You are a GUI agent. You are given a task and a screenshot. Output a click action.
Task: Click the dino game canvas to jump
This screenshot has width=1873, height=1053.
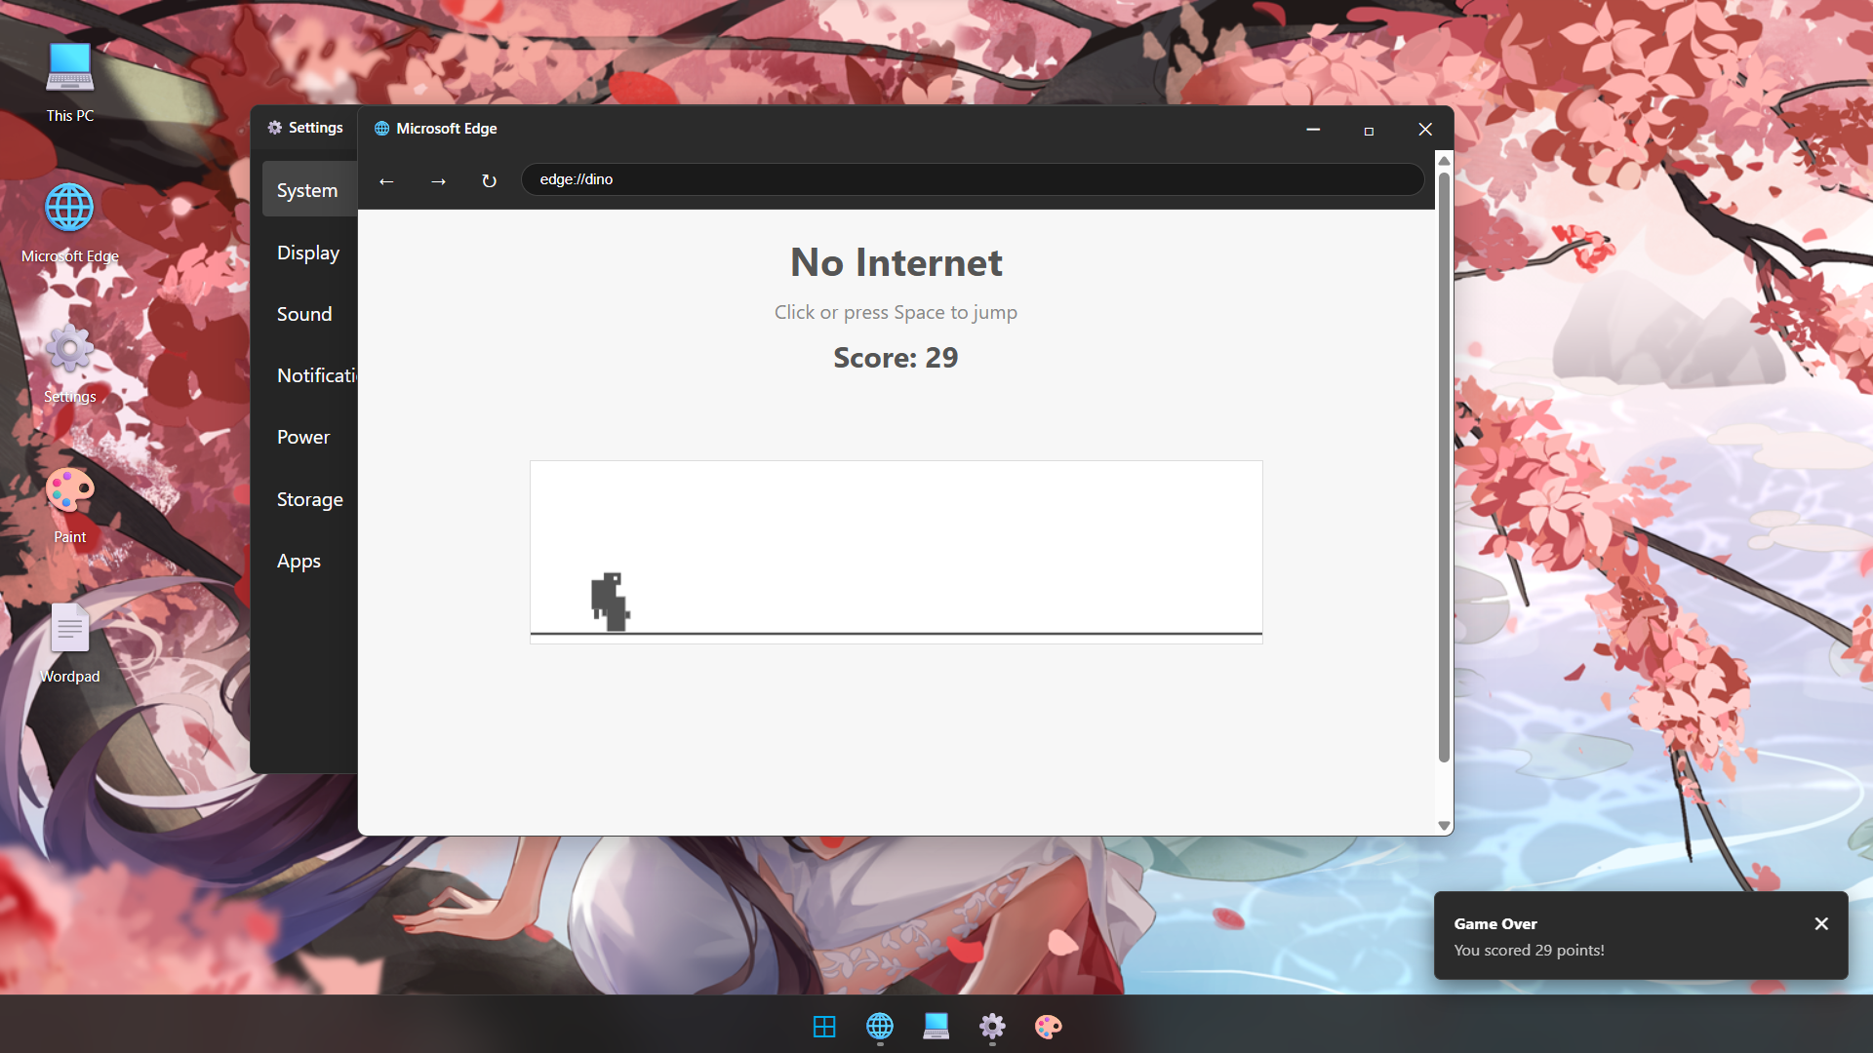[x=896, y=551]
